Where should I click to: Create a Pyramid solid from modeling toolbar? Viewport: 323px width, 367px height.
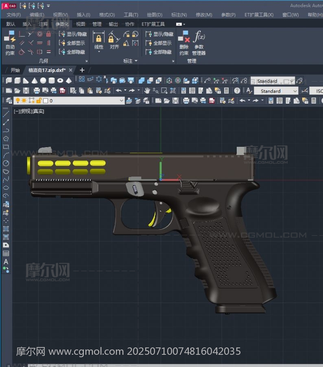(x=69, y=81)
